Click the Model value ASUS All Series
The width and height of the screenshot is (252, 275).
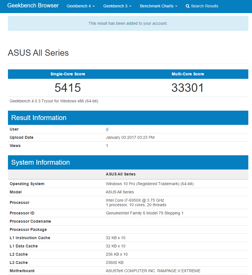click(120, 192)
